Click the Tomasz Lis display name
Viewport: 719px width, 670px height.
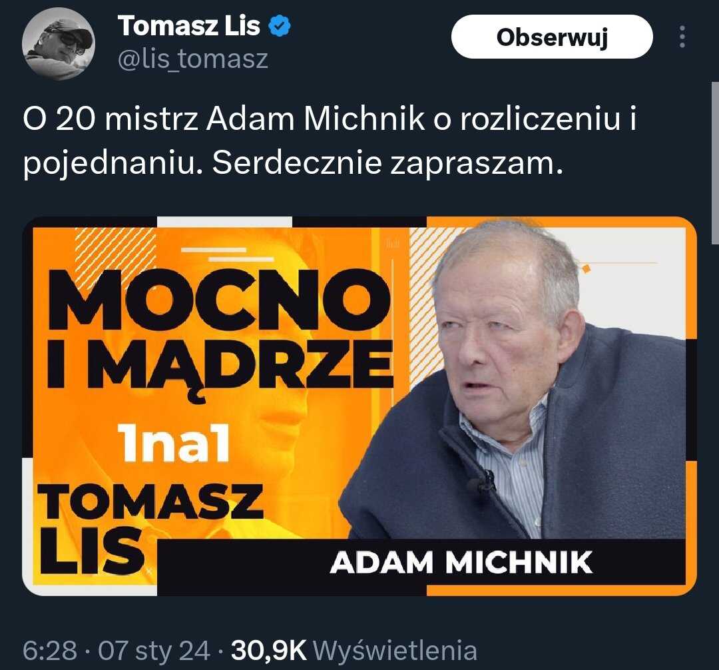(x=189, y=26)
